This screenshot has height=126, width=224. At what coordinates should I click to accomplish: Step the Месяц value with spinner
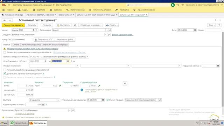coord(37,30)
